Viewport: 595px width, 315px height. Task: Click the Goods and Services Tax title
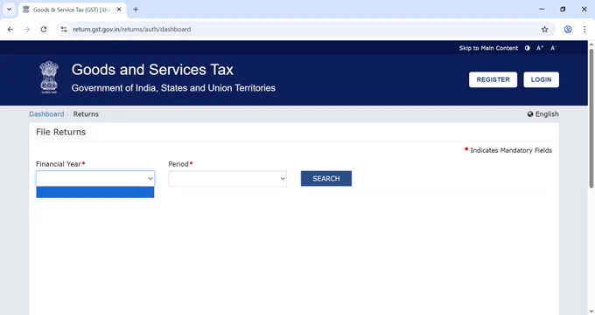[152, 70]
